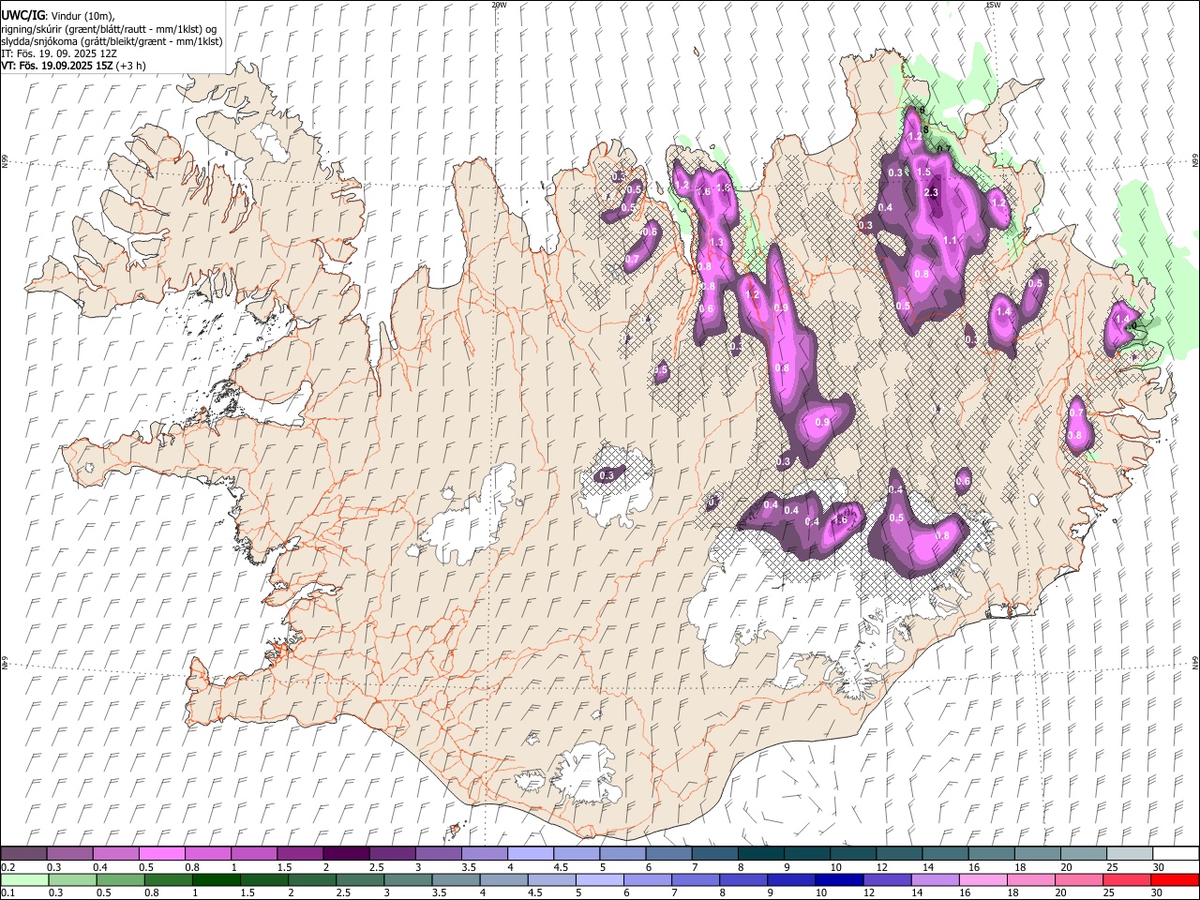This screenshot has height=900, width=1200.
Task: Click the '0.8' value over the Vatnajökull glacier
Action: point(942,535)
